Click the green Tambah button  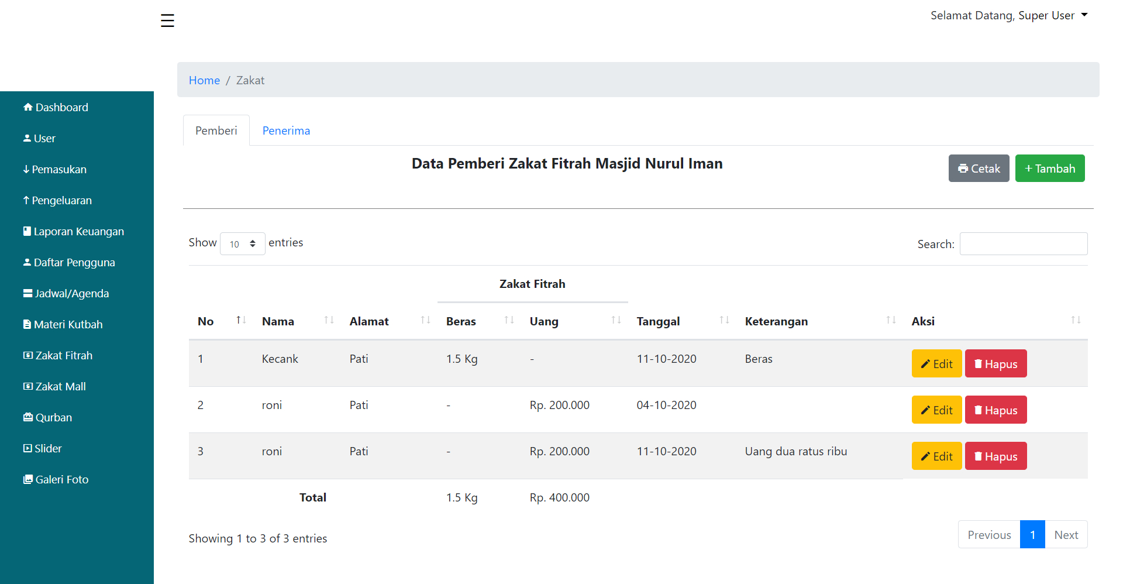pos(1049,169)
